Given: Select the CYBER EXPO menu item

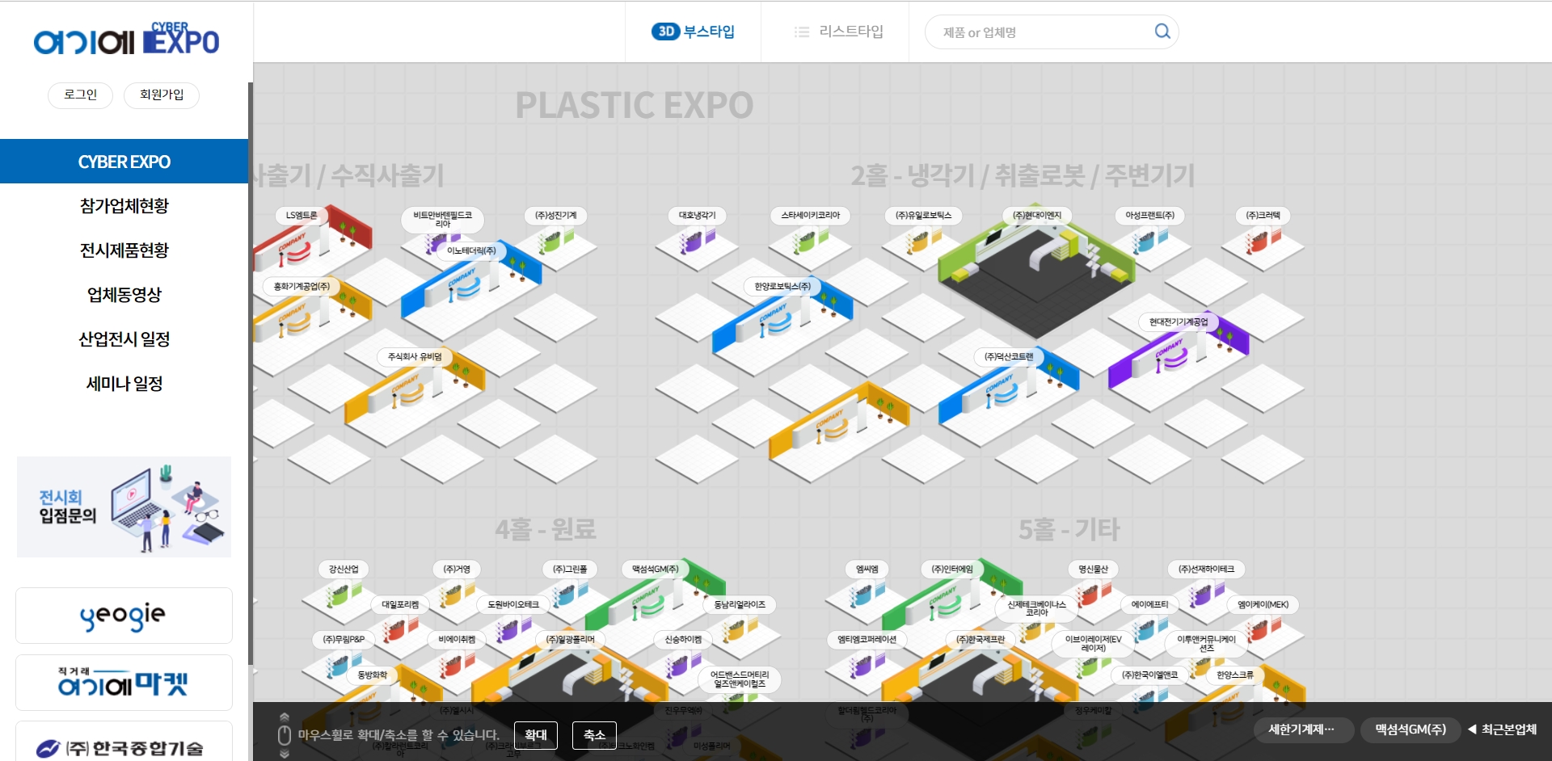Looking at the screenshot, I should point(124,162).
